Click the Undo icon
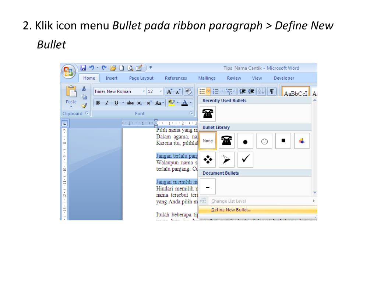The width and height of the screenshot is (377, 283). (92, 68)
